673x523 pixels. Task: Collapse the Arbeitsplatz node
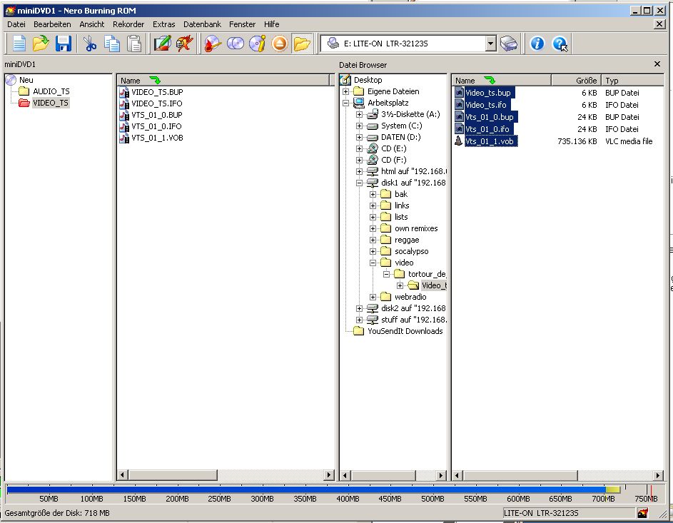point(345,103)
